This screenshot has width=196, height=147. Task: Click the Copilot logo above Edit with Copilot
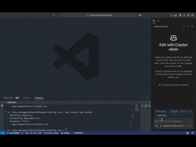[174, 38]
